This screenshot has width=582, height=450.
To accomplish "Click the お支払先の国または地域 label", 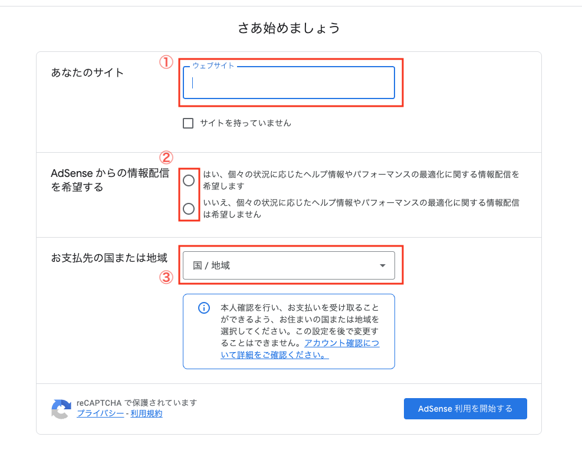I will 109,258.
